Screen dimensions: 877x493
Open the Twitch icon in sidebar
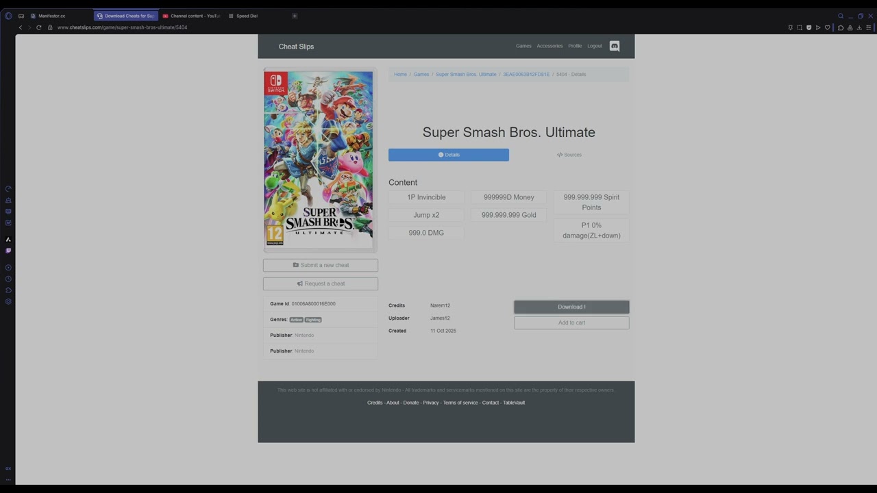click(x=8, y=251)
